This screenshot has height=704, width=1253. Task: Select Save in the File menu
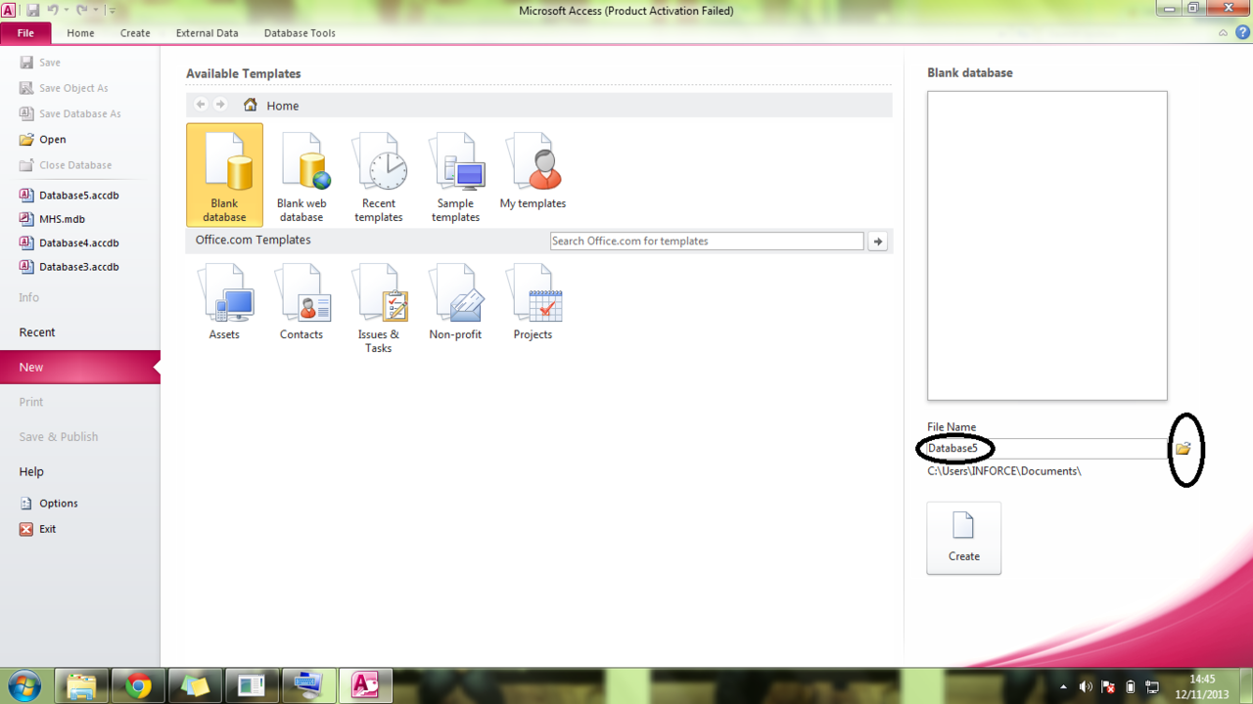point(40,62)
